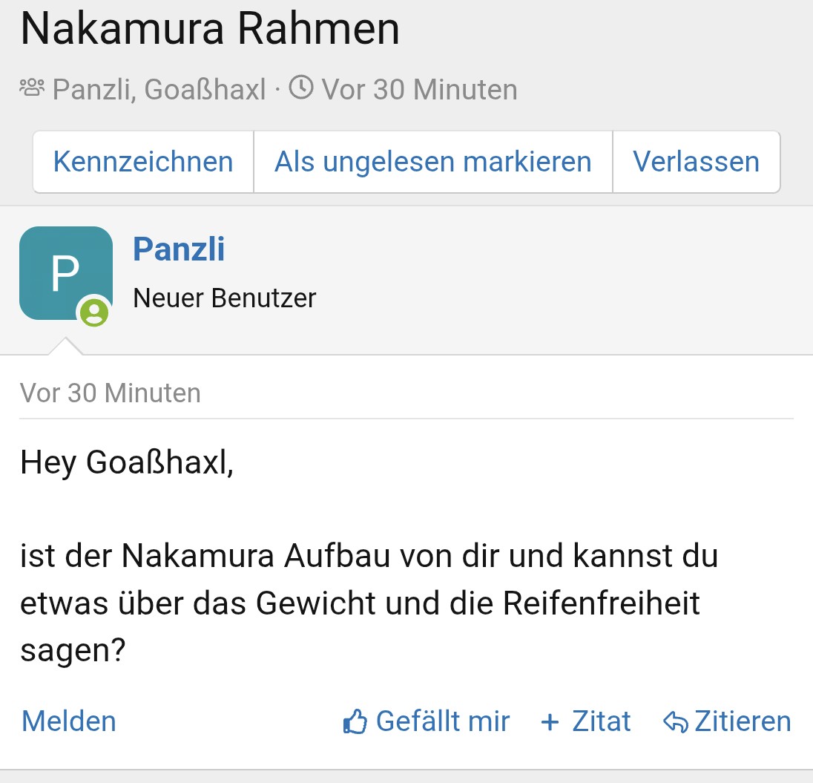Click the post timestamp above the message
Image resolution: width=813 pixels, height=783 pixels.
111,393
